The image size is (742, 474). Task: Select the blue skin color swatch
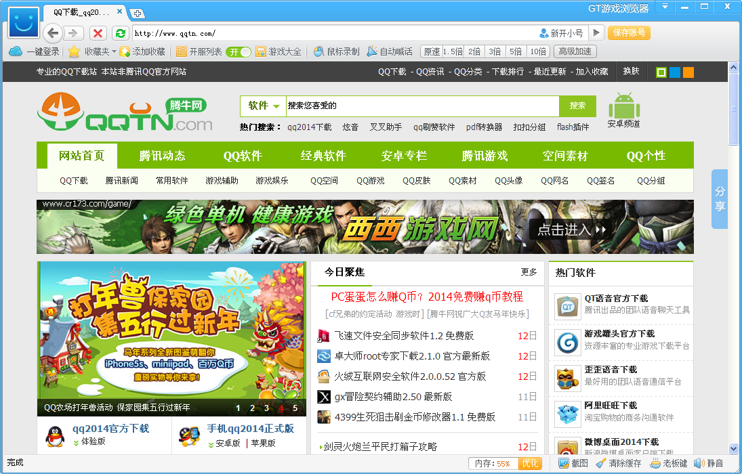675,72
